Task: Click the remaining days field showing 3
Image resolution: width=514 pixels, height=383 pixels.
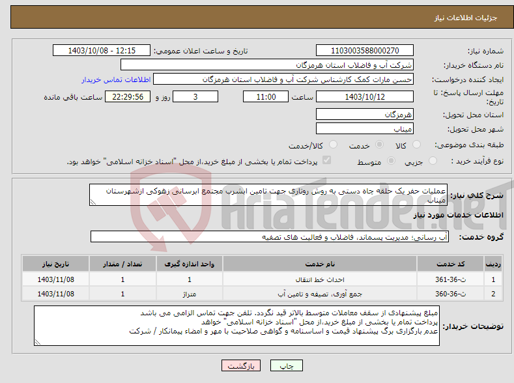Action: click(x=195, y=96)
